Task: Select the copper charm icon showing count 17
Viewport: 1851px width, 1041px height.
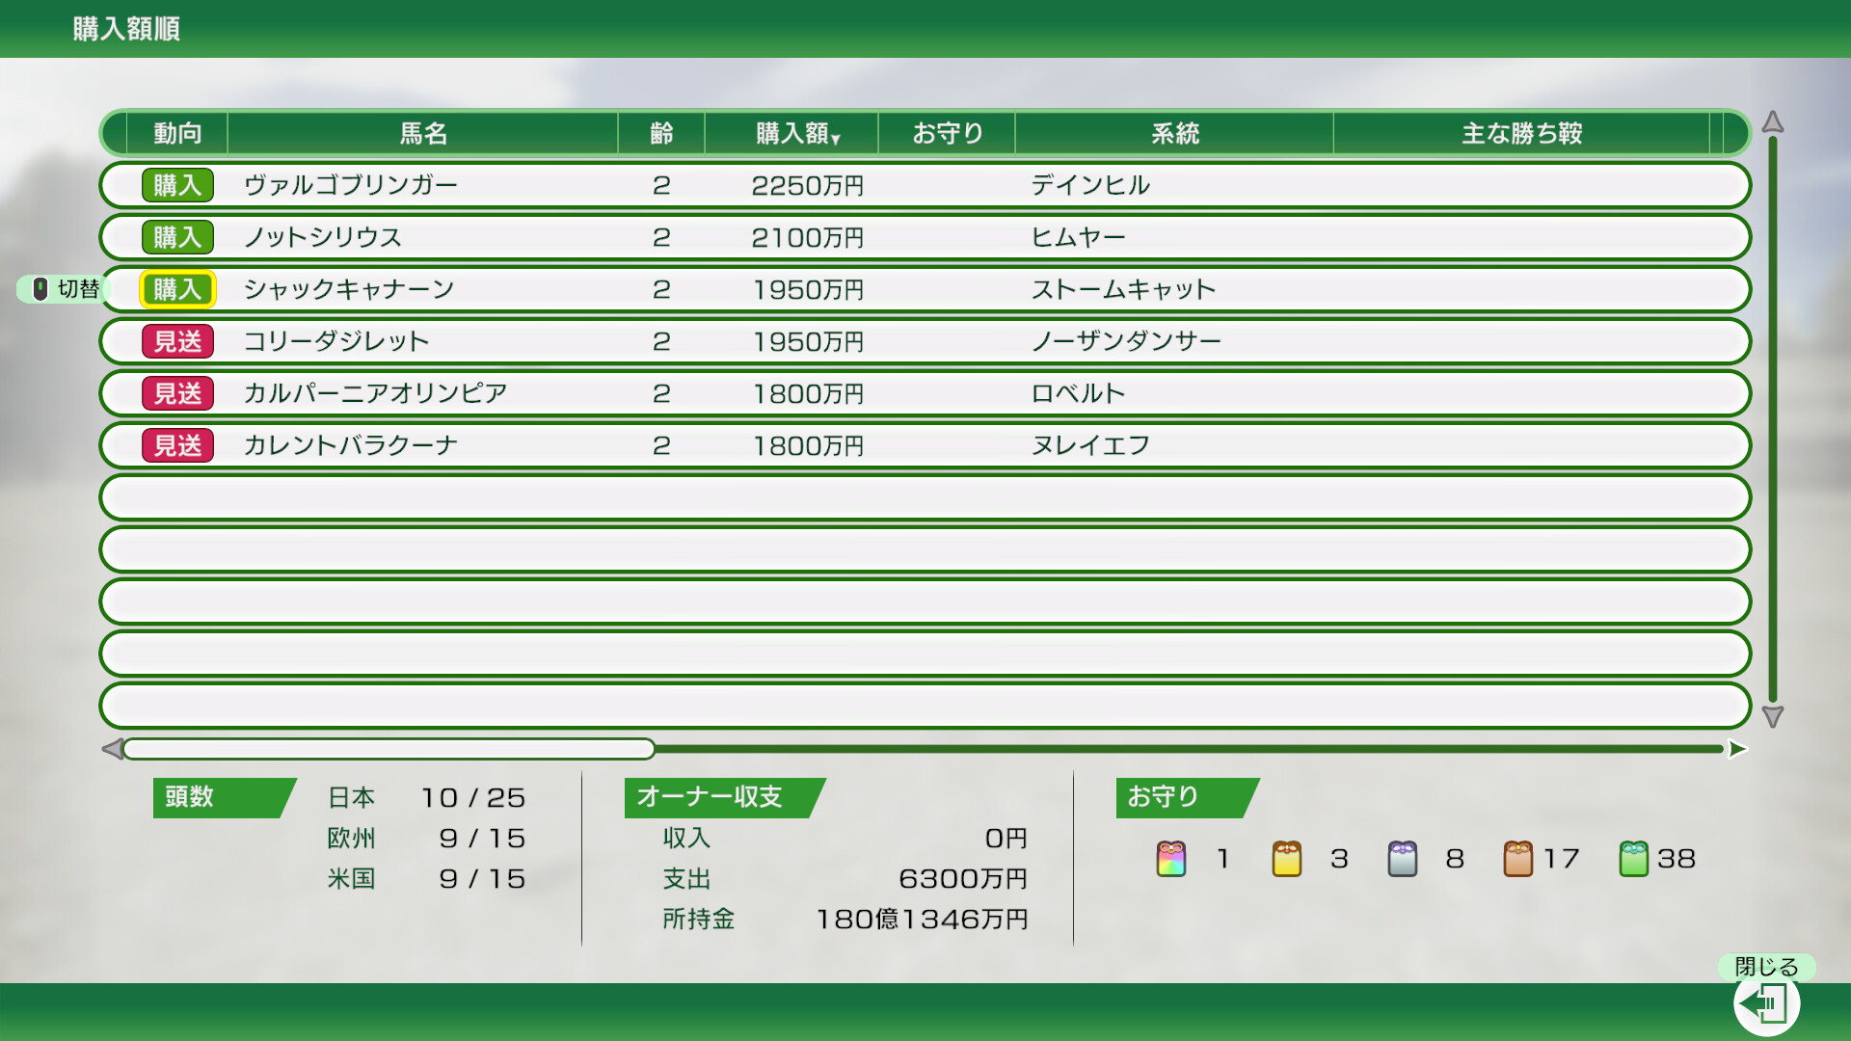Action: coord(1520,859)
